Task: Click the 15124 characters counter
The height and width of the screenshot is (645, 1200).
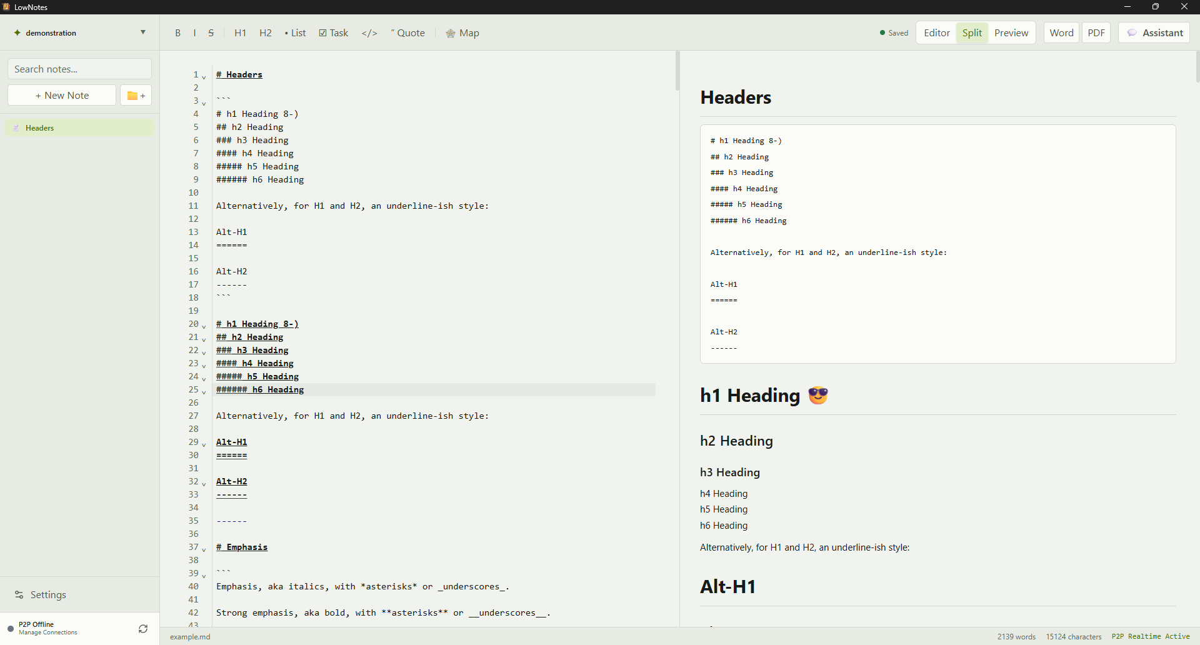Action: pos(1074,637)
